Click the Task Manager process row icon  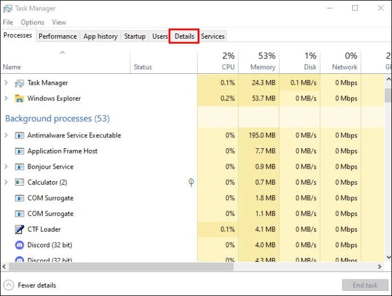point(19,83)
